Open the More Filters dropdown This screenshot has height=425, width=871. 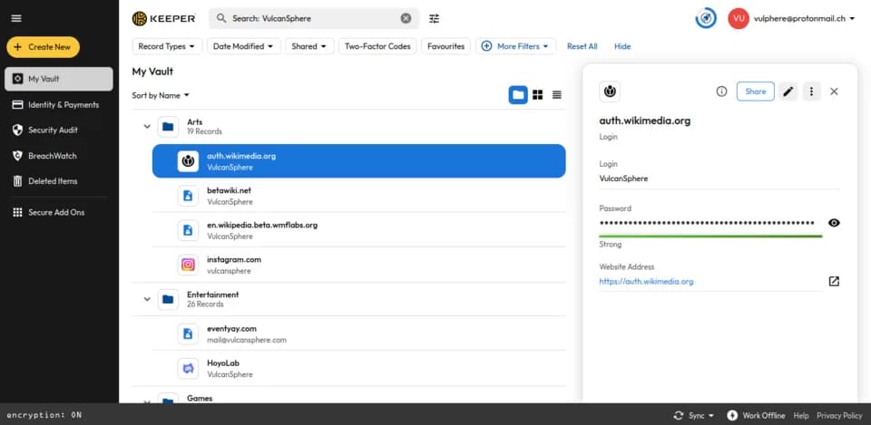click(x=515, y=46)
